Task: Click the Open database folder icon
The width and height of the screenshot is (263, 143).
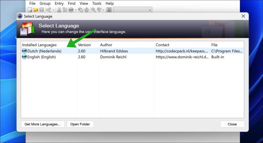Action: pyautogui.click(x=36, y=10)
